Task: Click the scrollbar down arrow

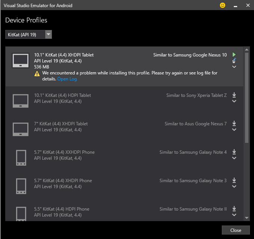Action: 247,218
